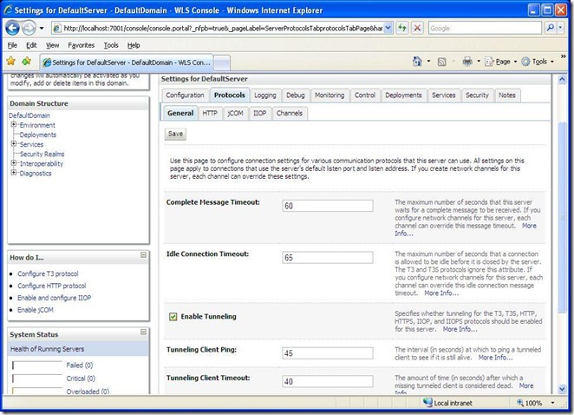Switch to the Security tab
Viewport: 574px width, 415px height.
pos(477,96)
